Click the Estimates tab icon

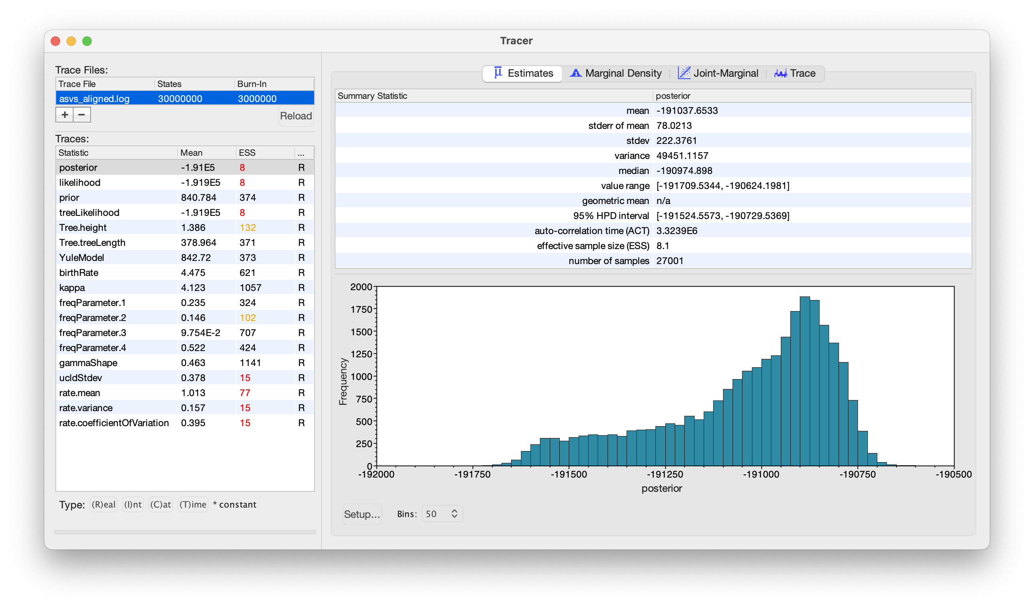pos(498,73)
